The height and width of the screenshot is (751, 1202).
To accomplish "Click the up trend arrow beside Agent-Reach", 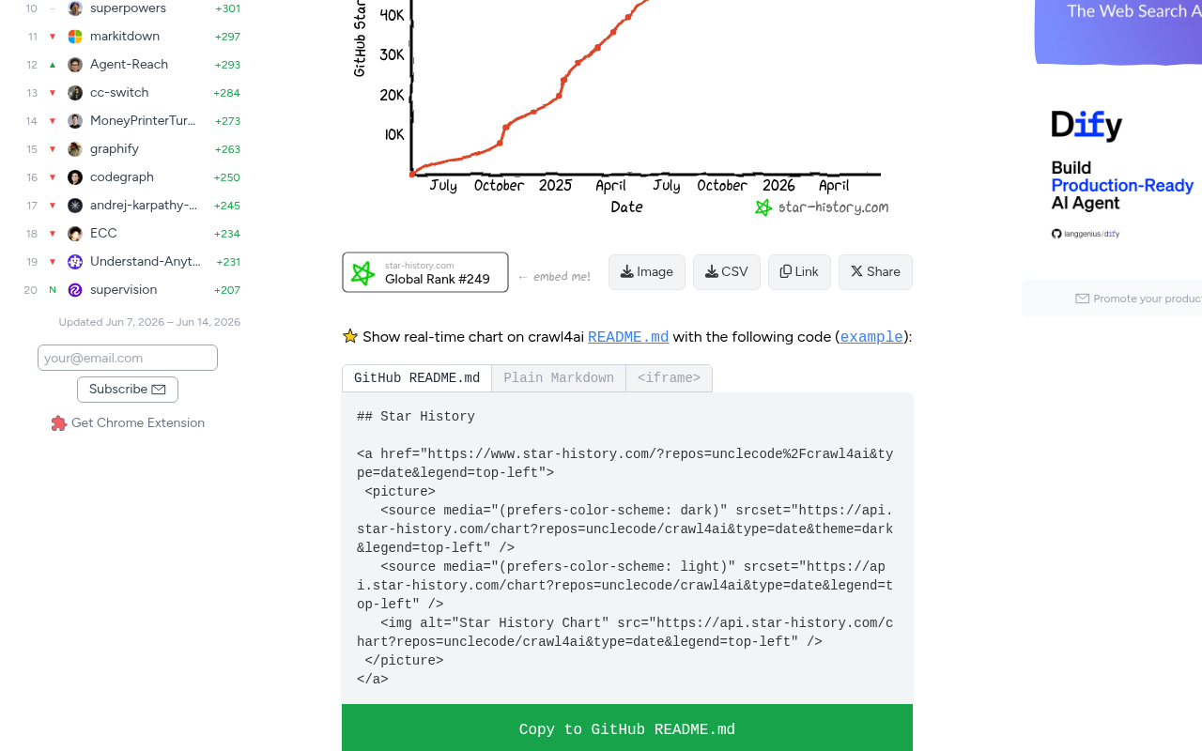I will pyautogui.click(x=53, y=65).
